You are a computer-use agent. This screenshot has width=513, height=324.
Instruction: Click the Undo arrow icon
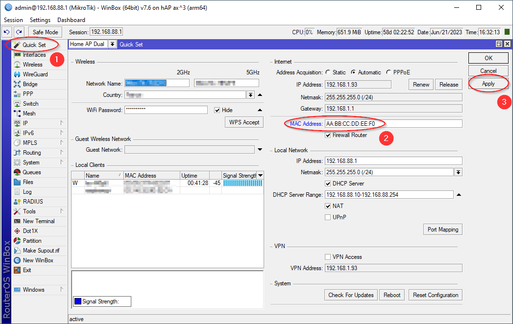6,32
